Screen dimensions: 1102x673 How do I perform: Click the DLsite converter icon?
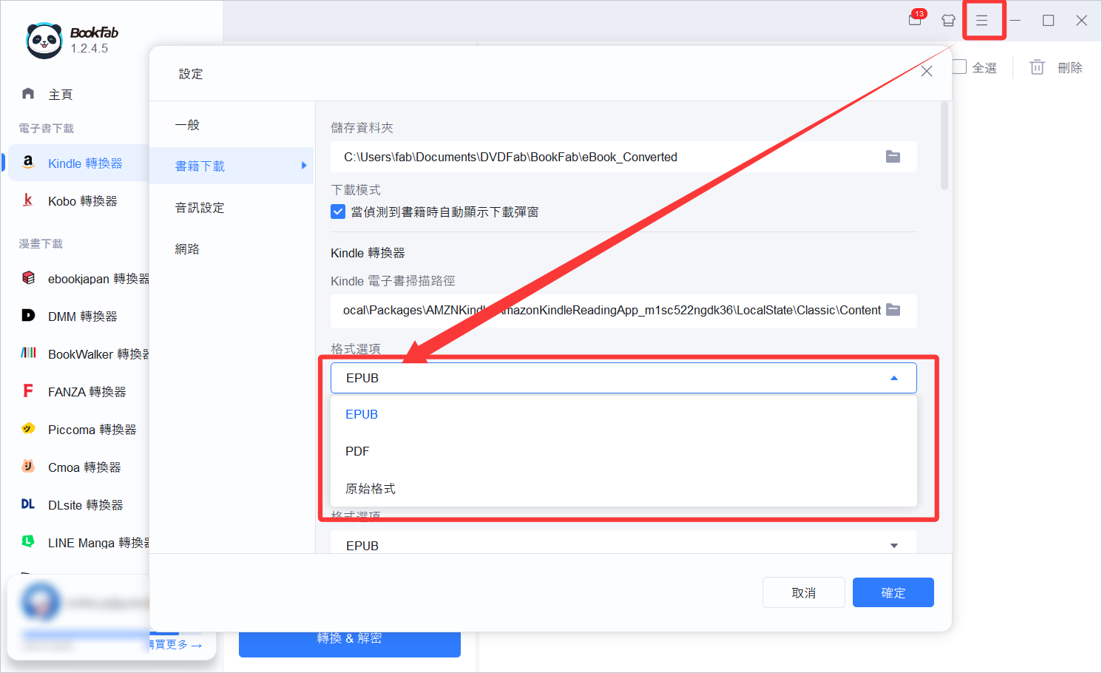coord(28,504)
